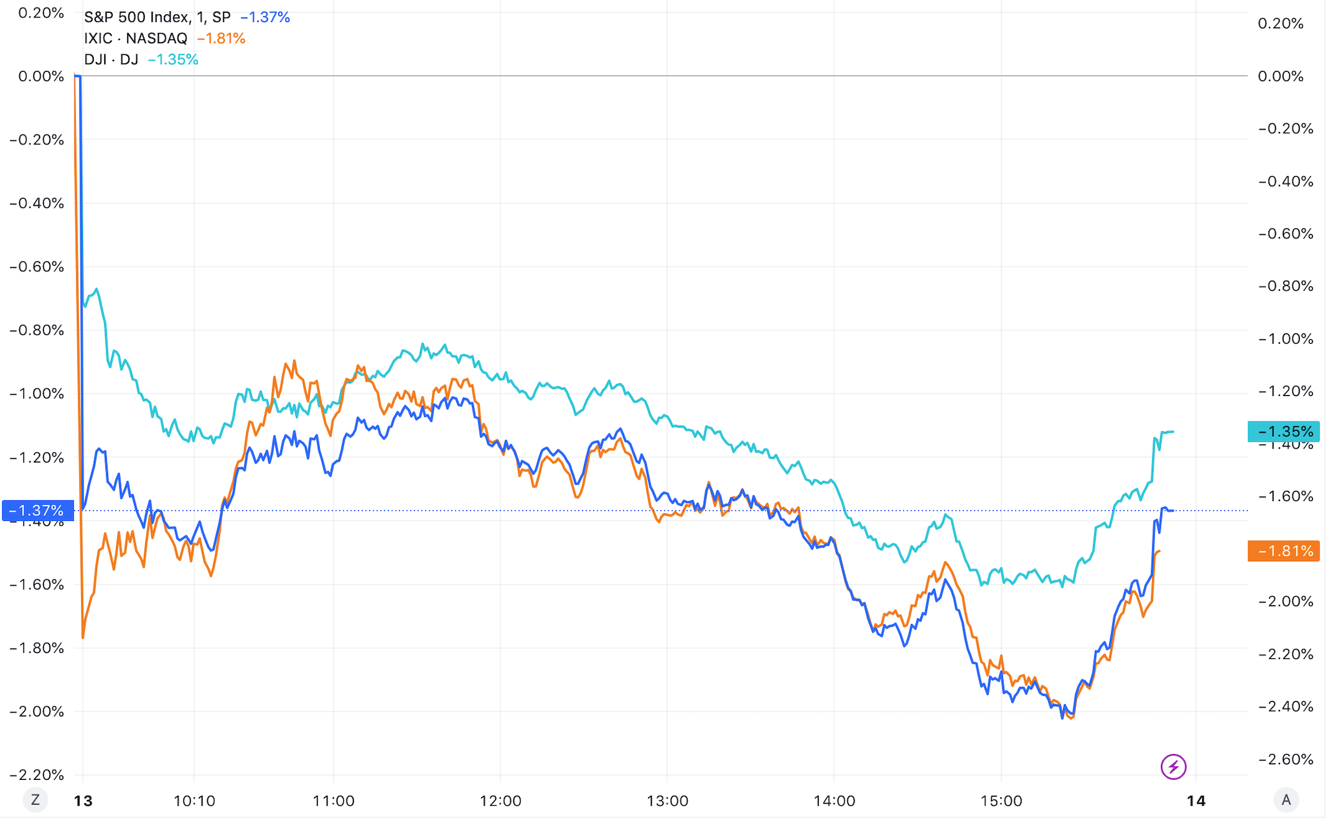Click the 0.00% label on left axis
Image resolution: width=1326 pixels, height=822 pixels.
(x=41, y=76)
